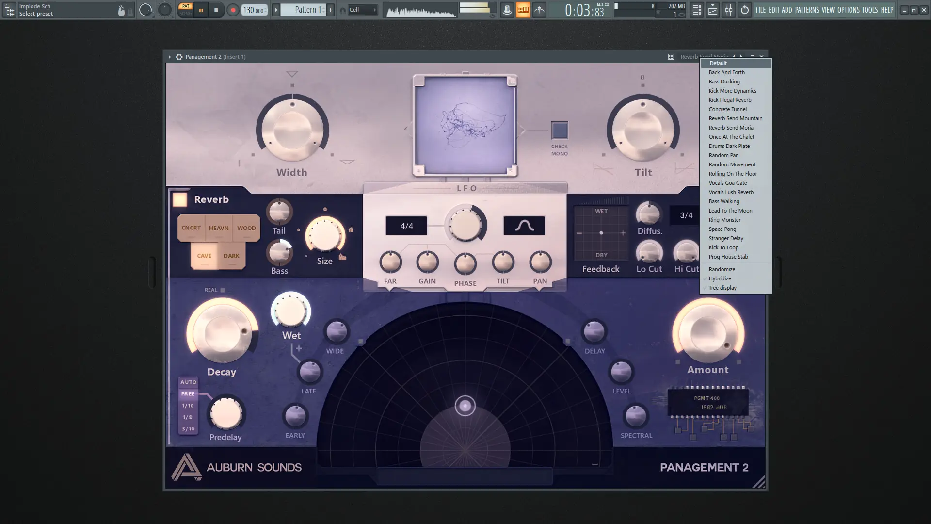Enable the REAL decay checkbox
931x524 pixels.
click(x=223, y=290)
